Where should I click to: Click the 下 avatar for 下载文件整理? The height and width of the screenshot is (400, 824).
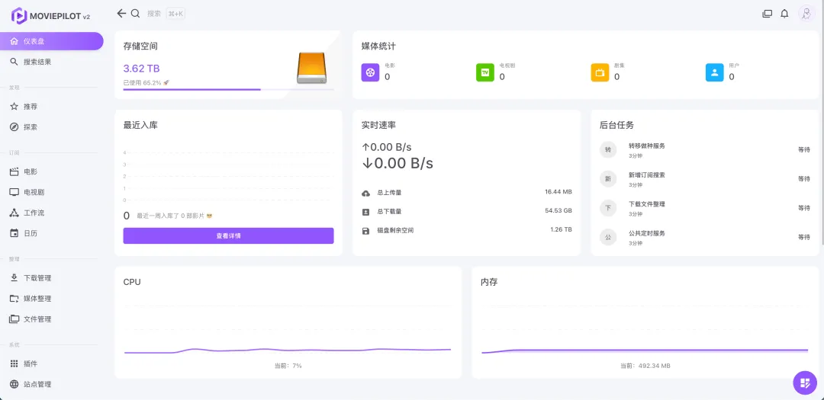[x=608, y=208]
